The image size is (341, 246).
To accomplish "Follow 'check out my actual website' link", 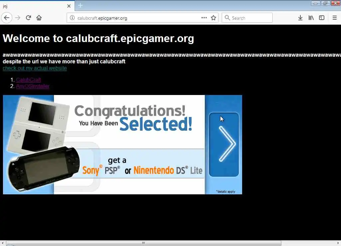I will [x=35, y=68].
